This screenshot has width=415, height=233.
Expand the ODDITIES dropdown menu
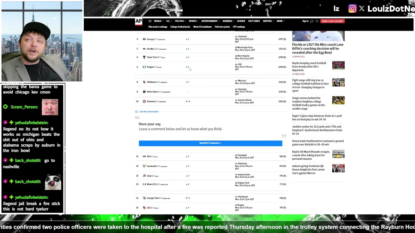(x=268, y=21)
